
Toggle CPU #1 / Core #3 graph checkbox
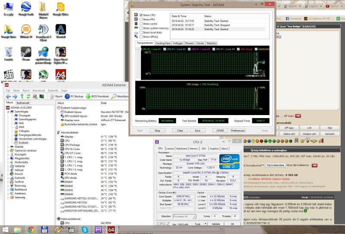[189, 49]
